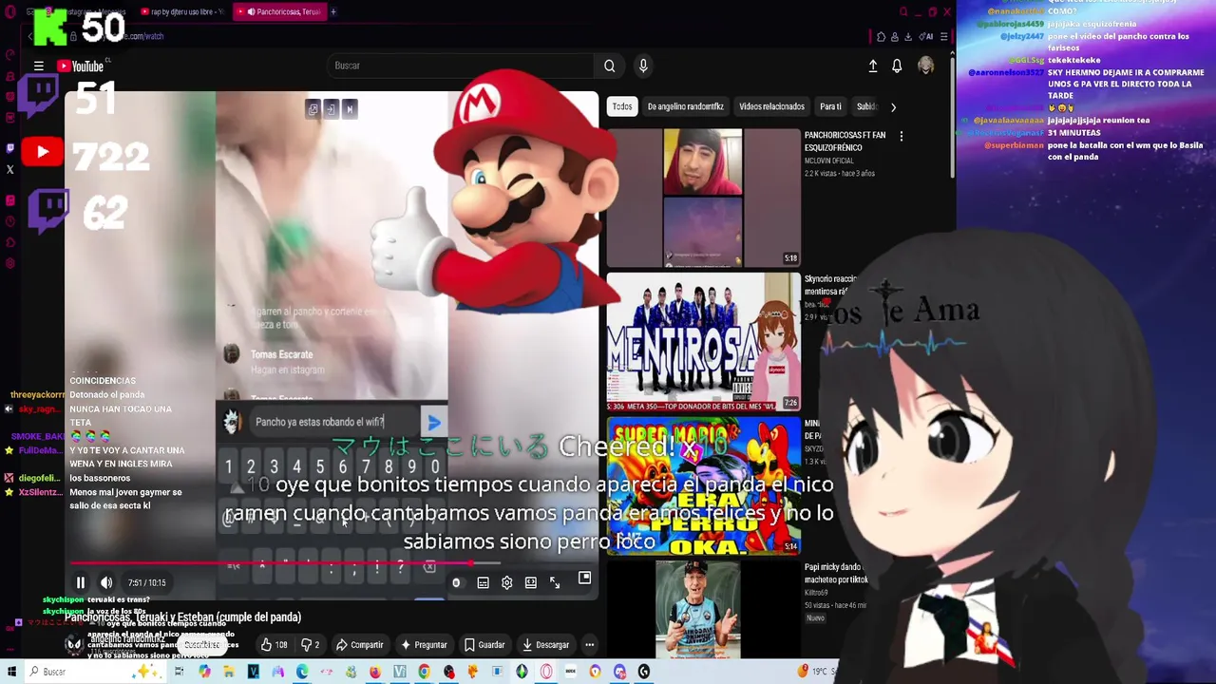Dislike the video thumbs-down button
The width and height of the screenshot is (1216, 684).
pos(310,645)
